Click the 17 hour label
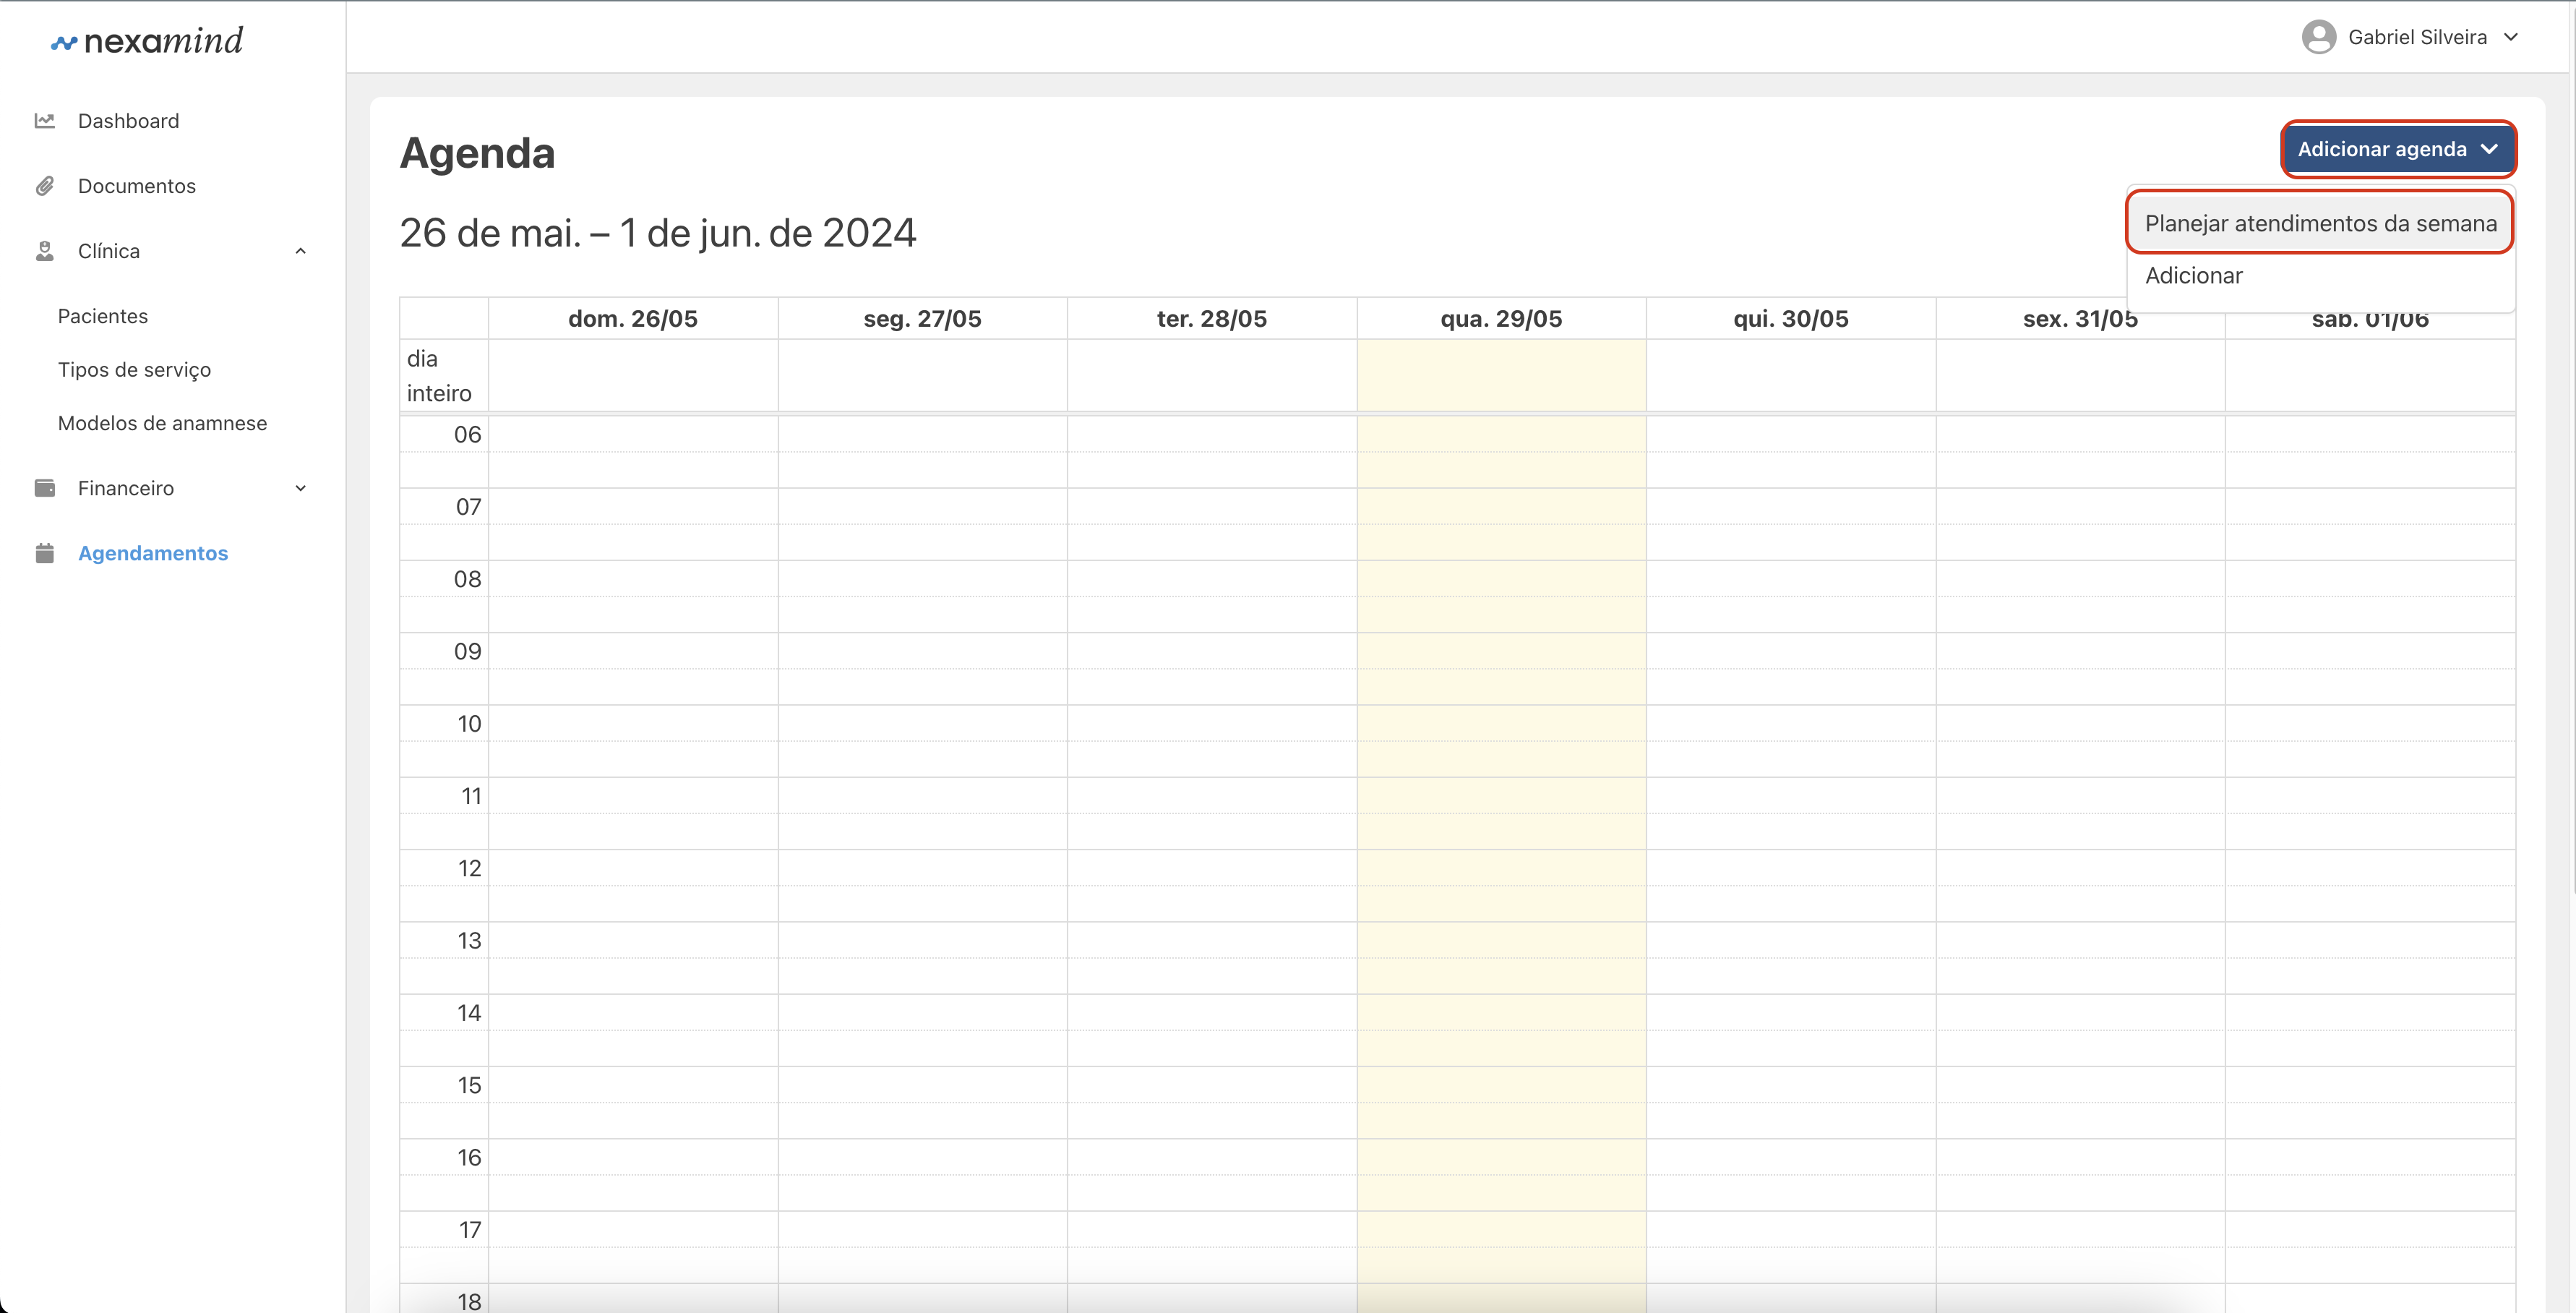2576x1313 pixels. point(470,1230)
